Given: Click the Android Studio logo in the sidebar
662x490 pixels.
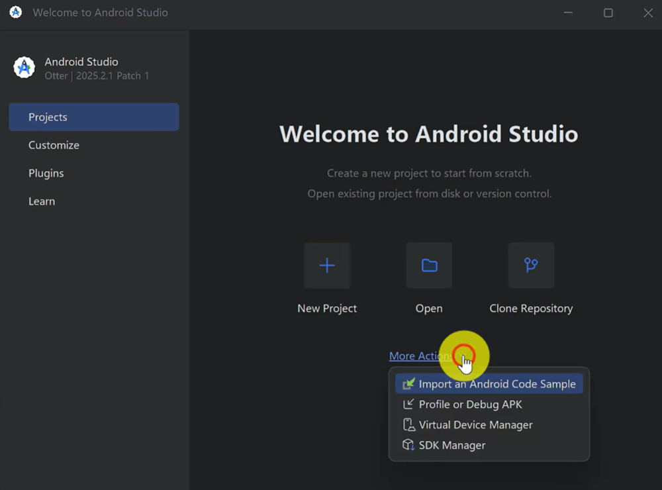Looking at the screenshot, I should pyautogui.click(x=24, y=68).
